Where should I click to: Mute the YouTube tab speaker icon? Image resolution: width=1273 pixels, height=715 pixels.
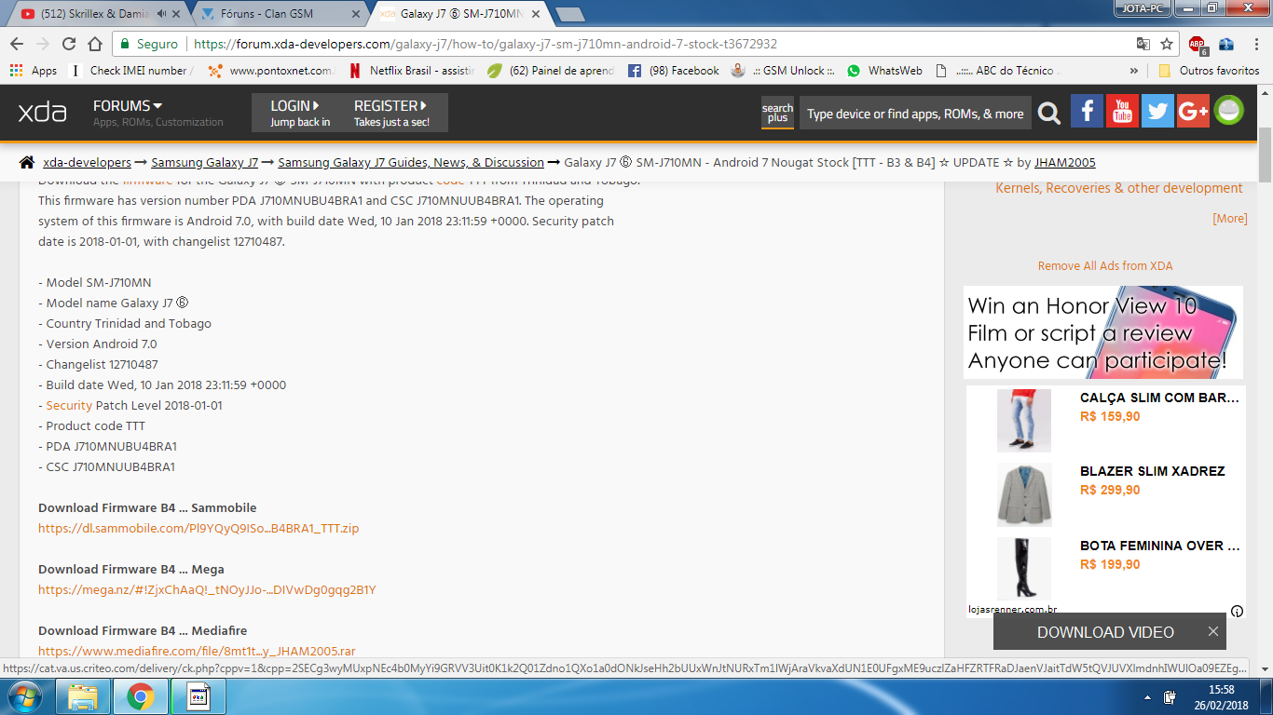pos(163,14)
